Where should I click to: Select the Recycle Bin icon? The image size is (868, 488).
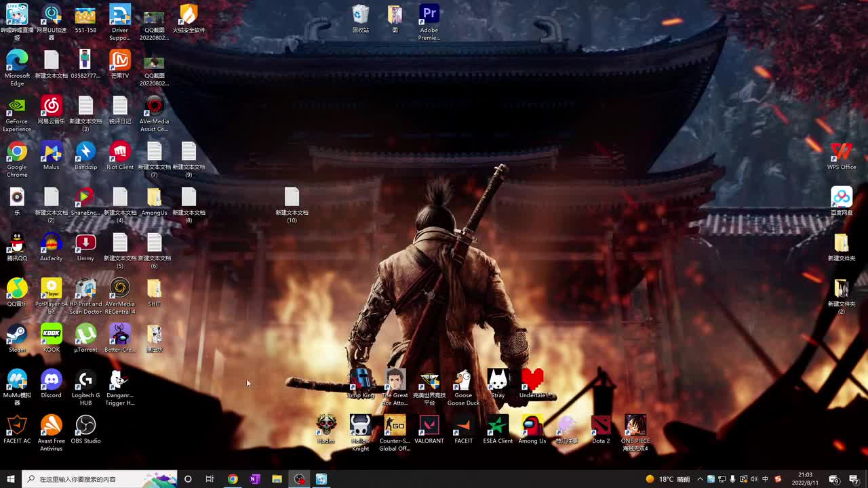click(x=361, y=18)
